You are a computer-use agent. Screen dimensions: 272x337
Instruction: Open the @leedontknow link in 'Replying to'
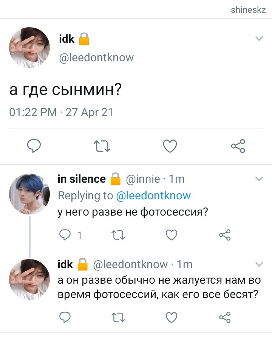(x=153, y=196)
